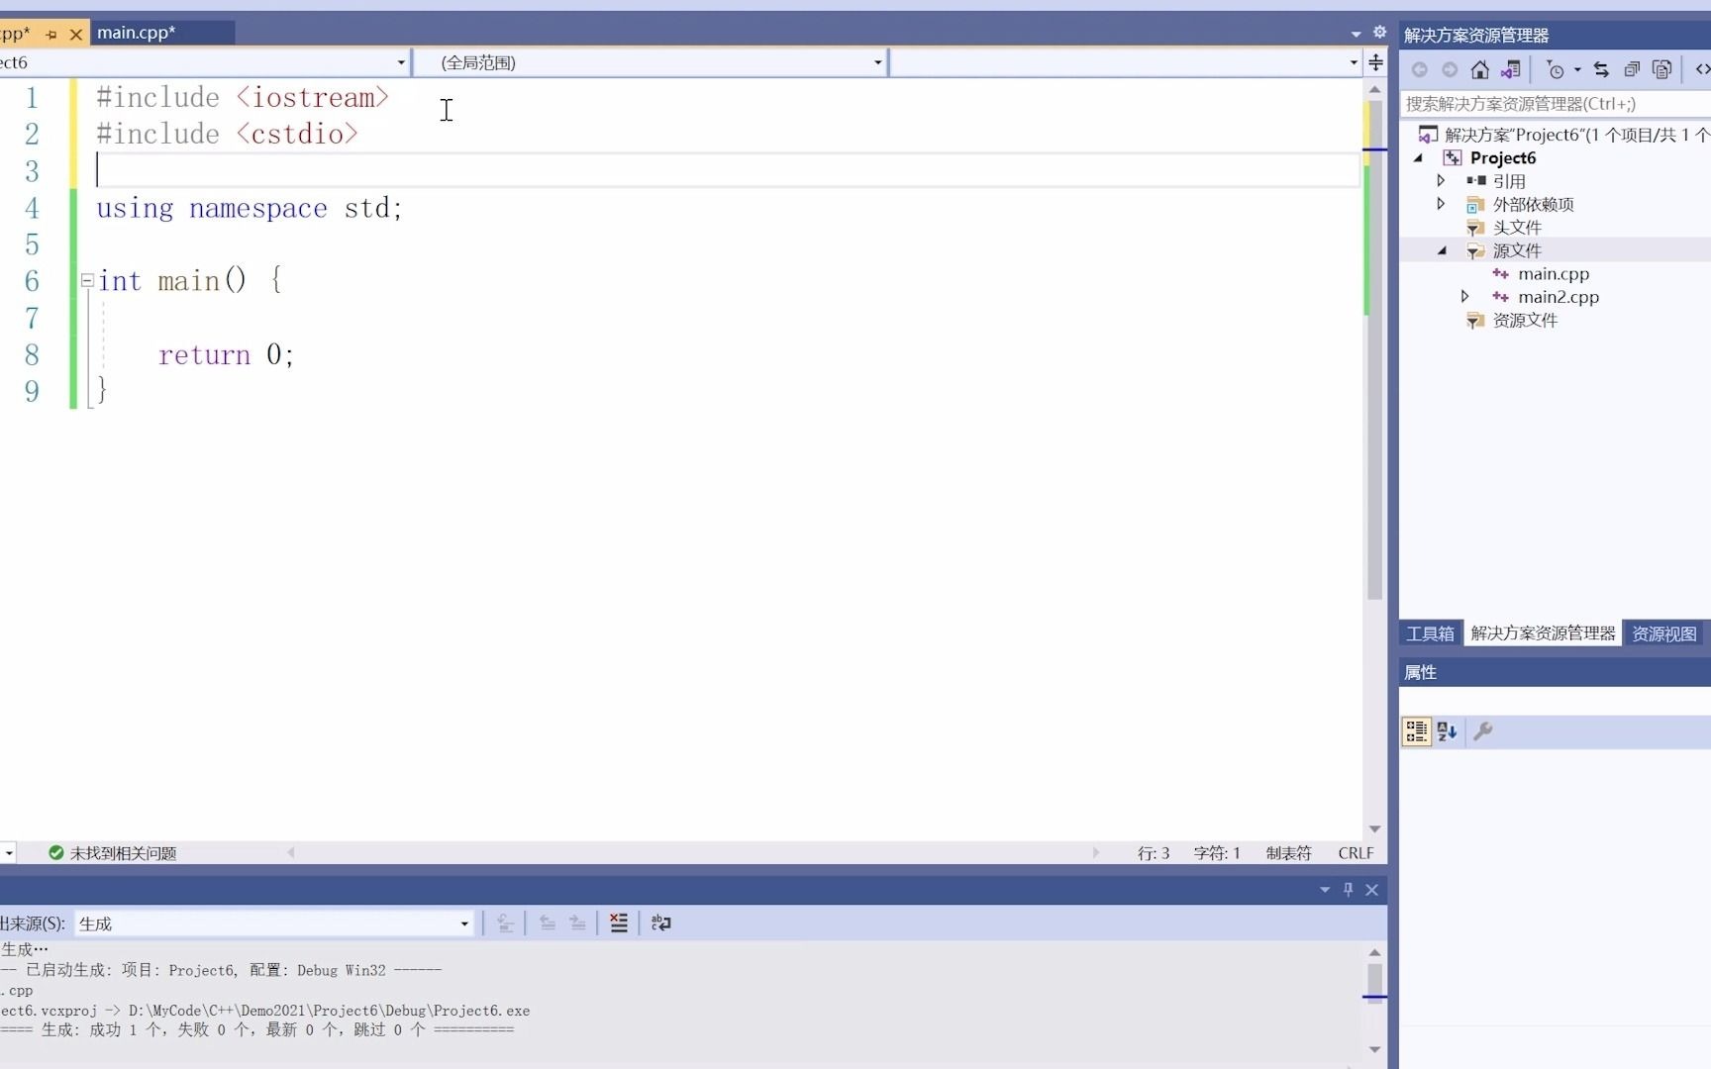Select main.cpp in Solution Explorer
The height and width of the screenshot is (1069, 1711).
click(1553, 274)
